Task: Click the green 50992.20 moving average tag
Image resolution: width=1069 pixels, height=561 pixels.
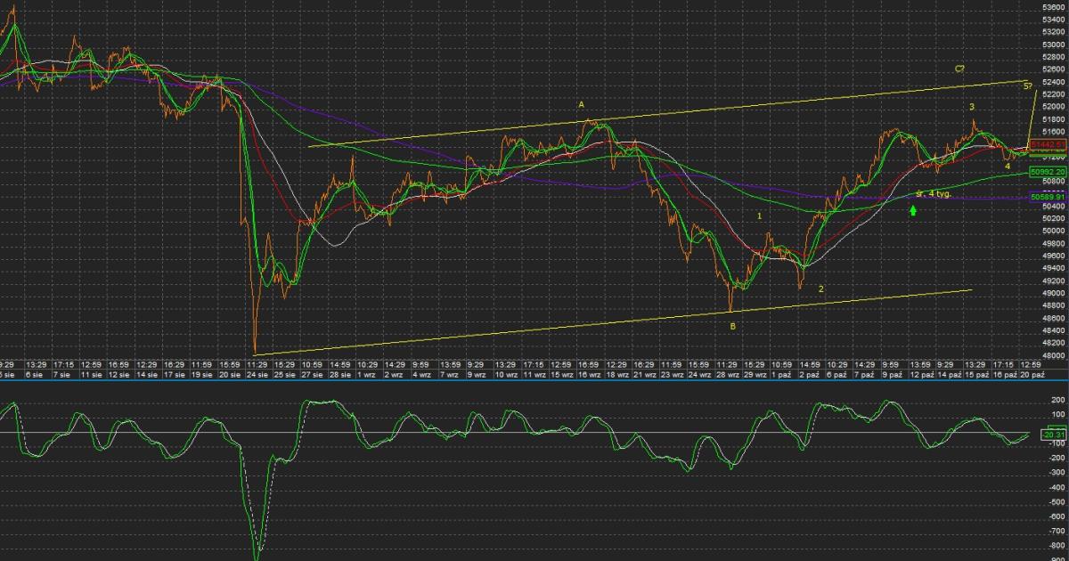Action: [1048, 171]
